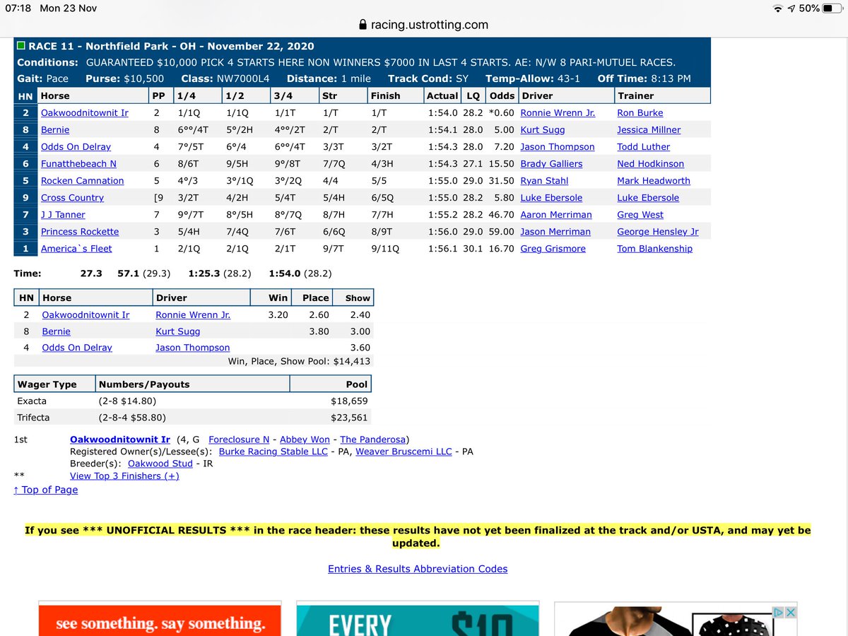Viewport: 848px width, 636px height.
Task: Open the Princess Rockette horse link
Action: click(80, 232)
